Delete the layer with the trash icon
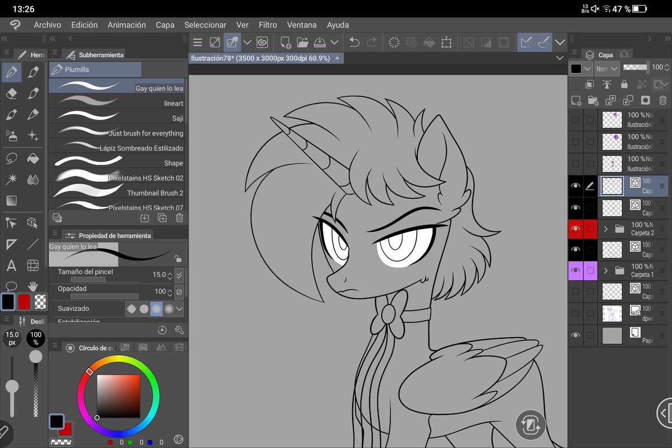672x448 pixels. coord(663,100)
